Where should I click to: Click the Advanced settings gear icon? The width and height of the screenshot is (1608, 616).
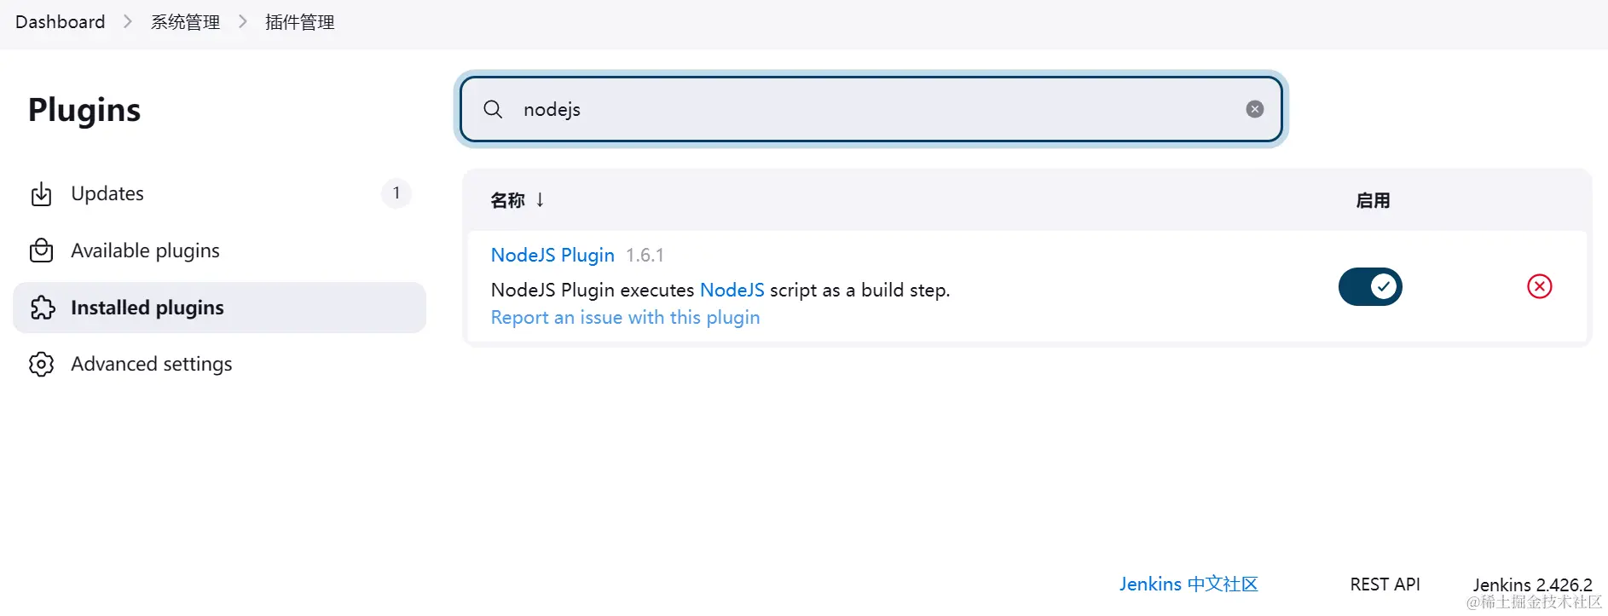pos(41,364)
